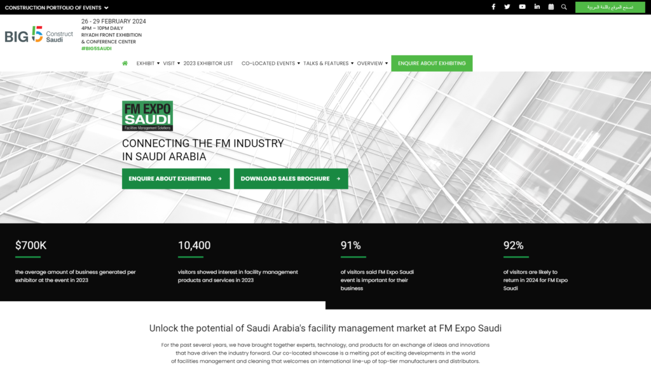Click the 92% statistic figure
Screen dimensions: 651x366
pos(514,245)
